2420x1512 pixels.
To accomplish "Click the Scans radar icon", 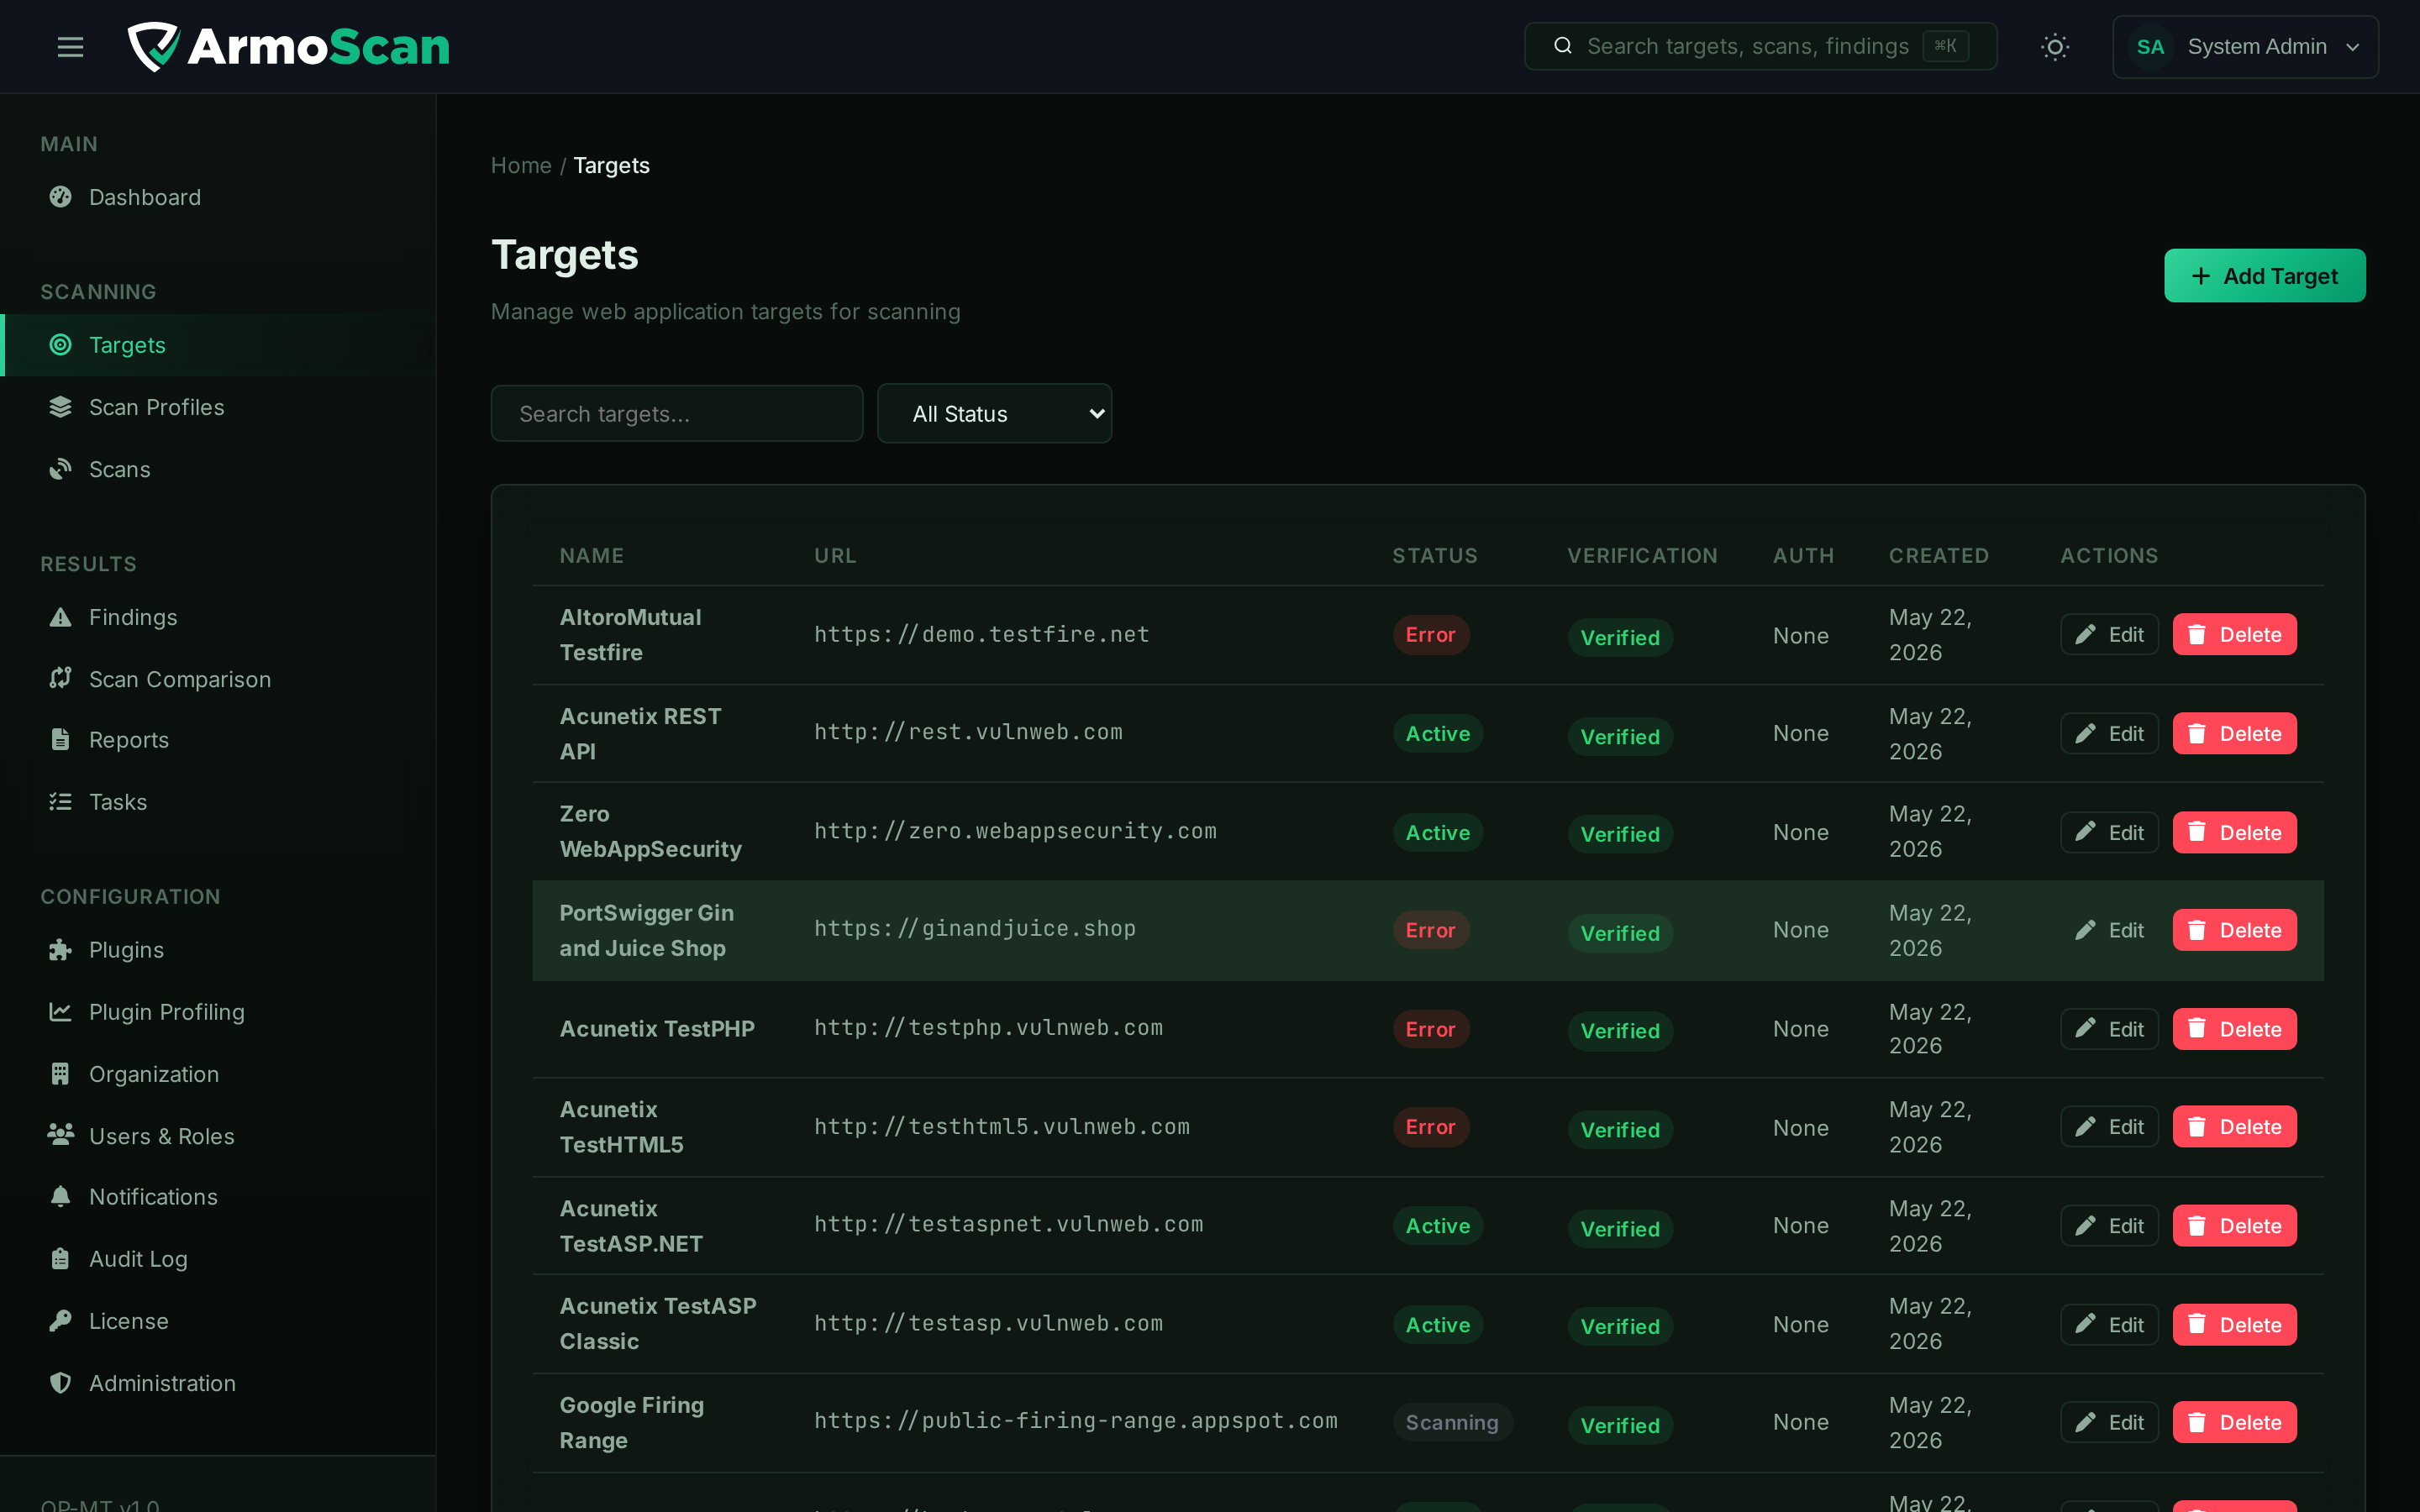I will point(61,469).
